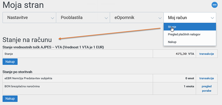
Task: Click the eOpomnik chevron arrow
Action: tap(160, 18)
